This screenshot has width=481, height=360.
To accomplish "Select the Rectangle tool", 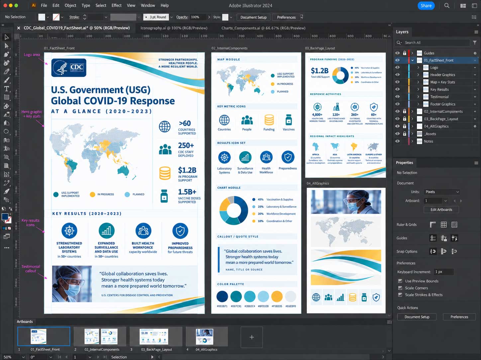I will tap(6, 97).
